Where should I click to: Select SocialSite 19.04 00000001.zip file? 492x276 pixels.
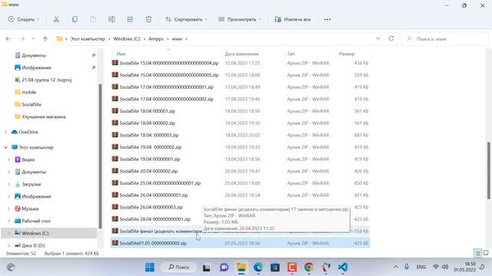(150, 159)
